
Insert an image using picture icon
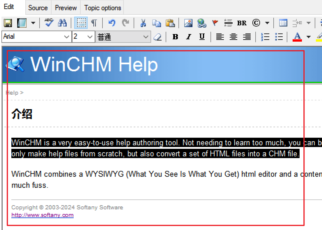point(188,23)
